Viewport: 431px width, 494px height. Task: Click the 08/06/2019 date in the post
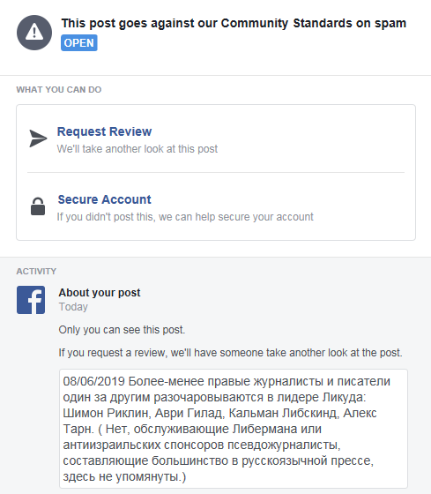click(93, 381)
